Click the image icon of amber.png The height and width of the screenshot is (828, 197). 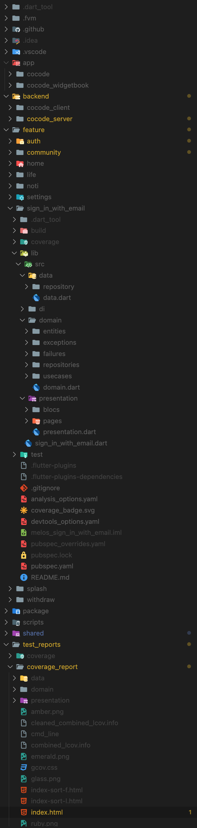pyautogui.click(x=24, y=712)
